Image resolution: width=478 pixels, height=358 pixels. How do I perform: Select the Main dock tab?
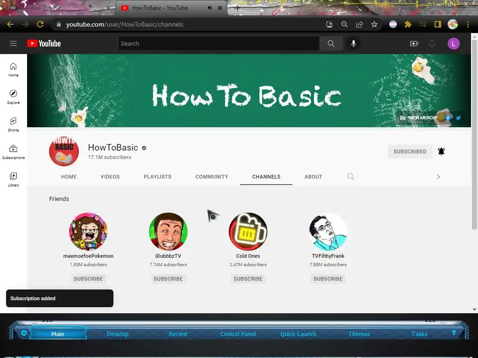coord(57,334)
